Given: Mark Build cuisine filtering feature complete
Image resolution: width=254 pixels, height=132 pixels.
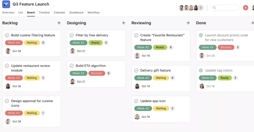Looking at the screenshot, I should click(x=7, y=35).
